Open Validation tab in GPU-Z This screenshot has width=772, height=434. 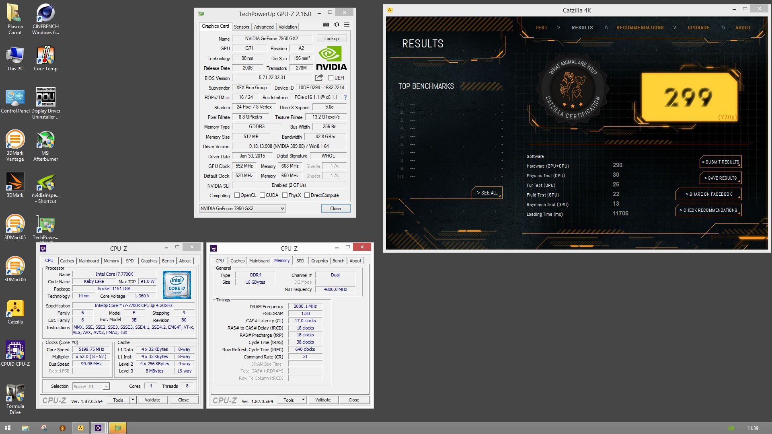tap(287, 27)
